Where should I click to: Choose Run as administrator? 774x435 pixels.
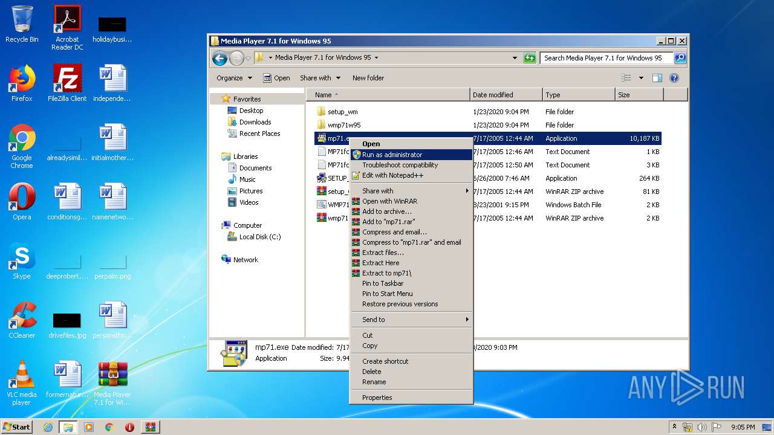coord(411,155)
